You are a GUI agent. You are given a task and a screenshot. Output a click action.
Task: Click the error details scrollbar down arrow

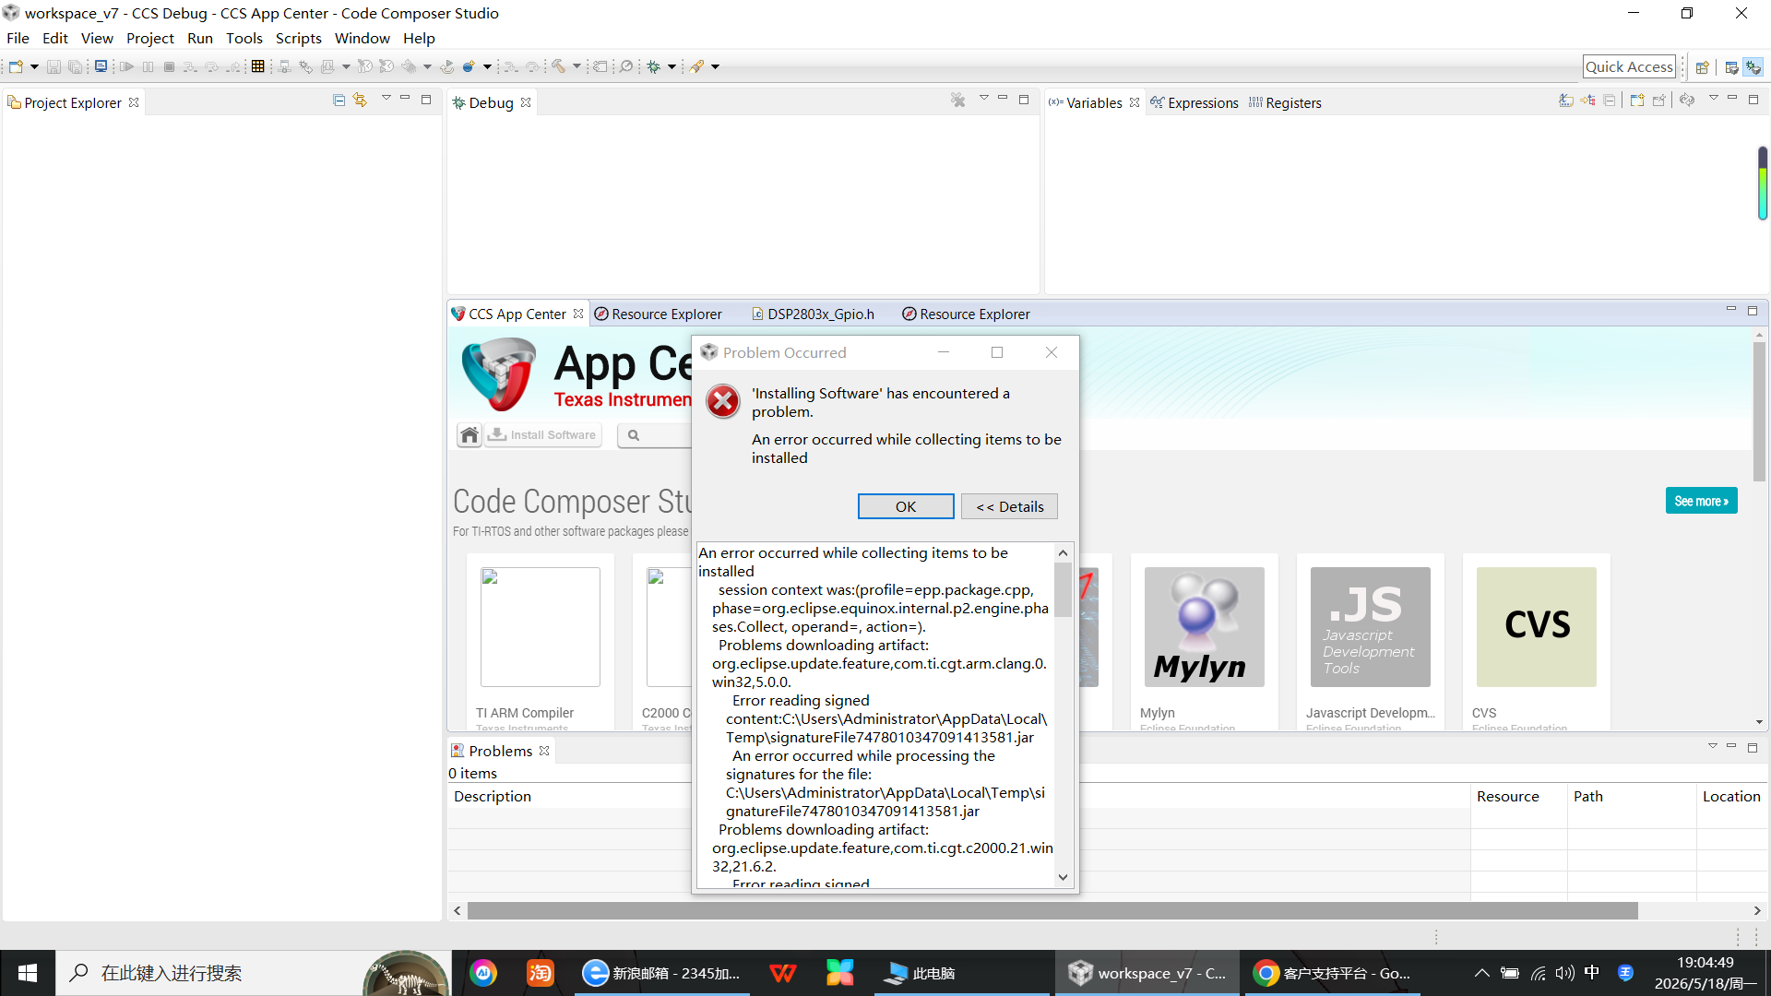[x=1064, y=877]
